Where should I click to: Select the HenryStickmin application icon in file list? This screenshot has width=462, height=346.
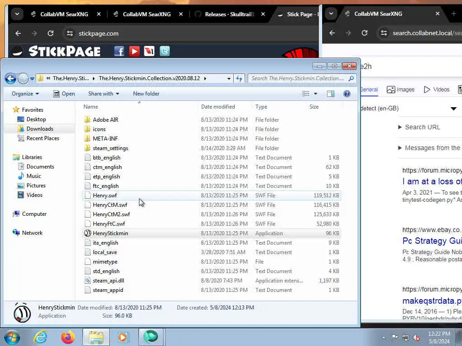(x=88, y=233)
